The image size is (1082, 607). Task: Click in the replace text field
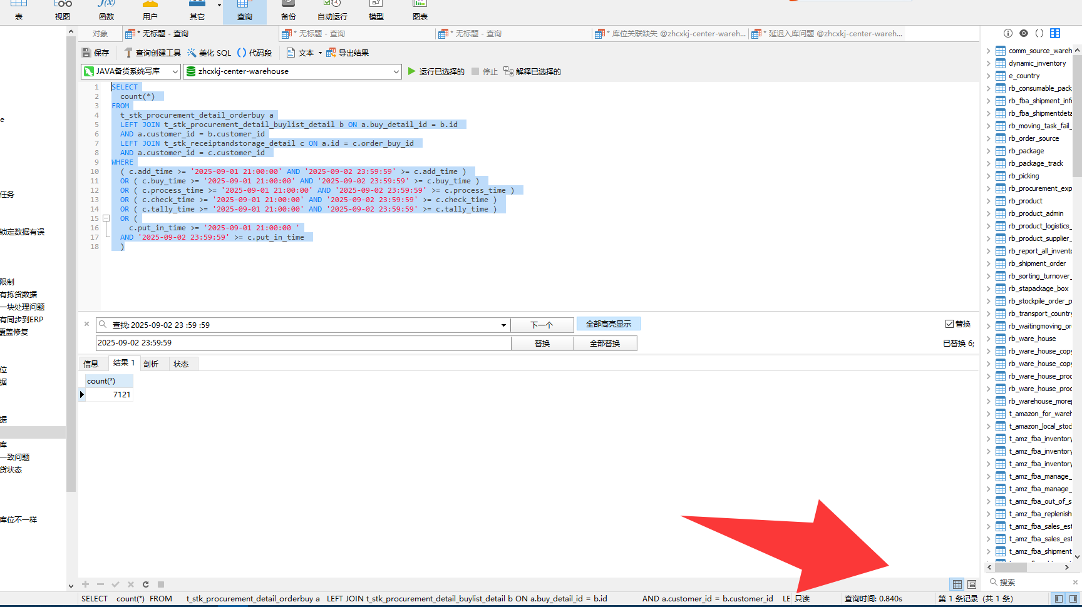pos(303,343)
